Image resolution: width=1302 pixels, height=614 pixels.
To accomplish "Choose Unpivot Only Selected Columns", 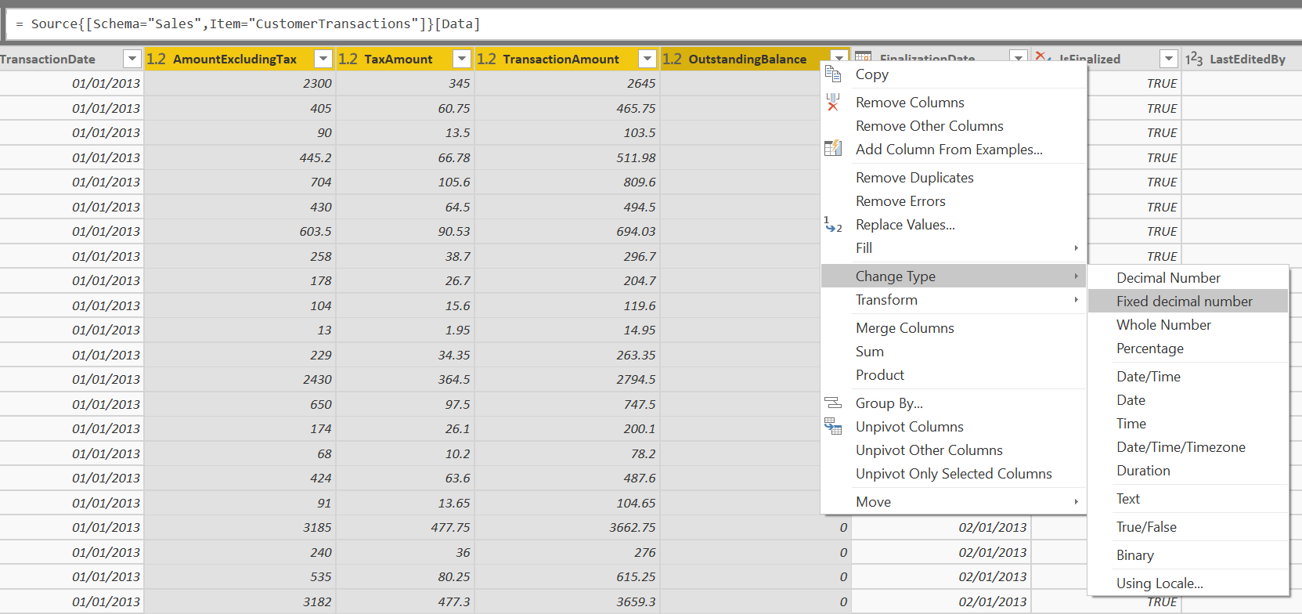I will [x=954, y=474].
